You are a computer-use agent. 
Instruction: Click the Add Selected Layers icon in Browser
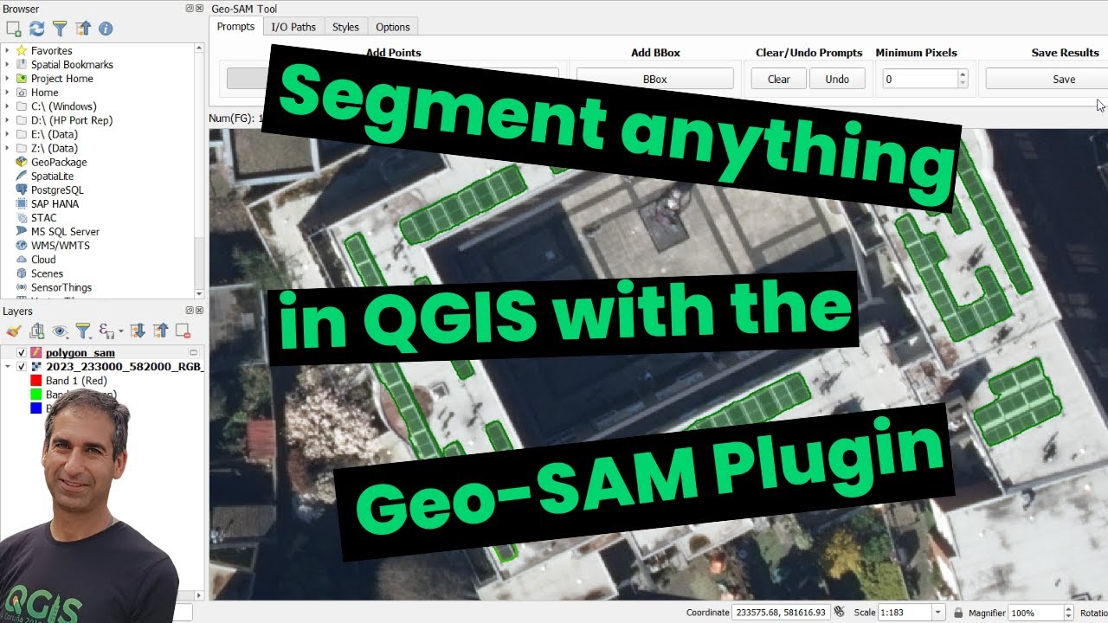[13, 29]
